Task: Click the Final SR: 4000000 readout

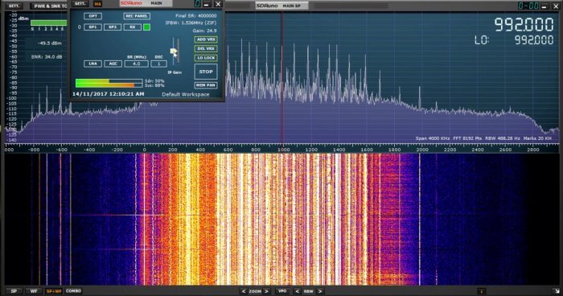Action: tap(196, 16)
